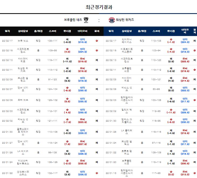Click the 인디애나 페이서스 opponent cell
The height and width of the screenshot is (178, 197).
(x=127, y=41)
